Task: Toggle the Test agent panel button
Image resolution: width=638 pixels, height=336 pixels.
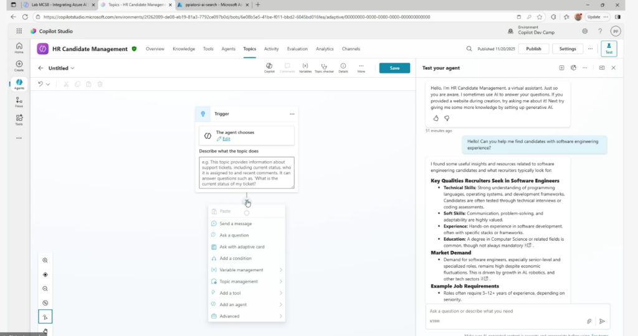Action: pos(609,49)
